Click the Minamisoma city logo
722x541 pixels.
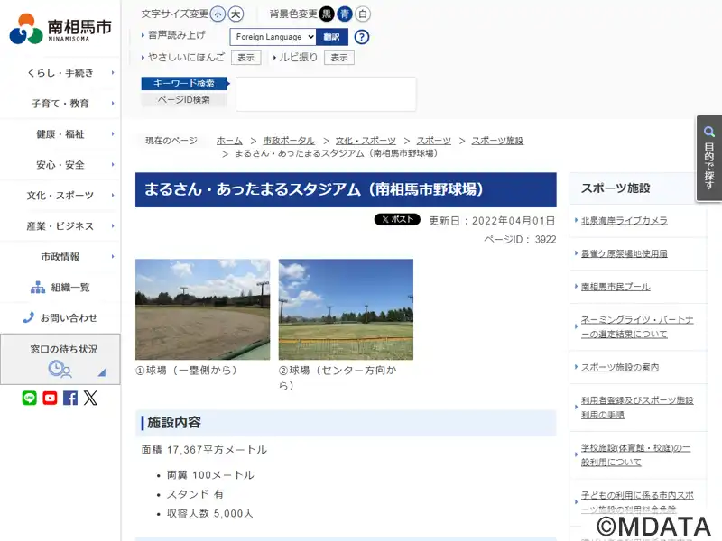click(60, 29)
